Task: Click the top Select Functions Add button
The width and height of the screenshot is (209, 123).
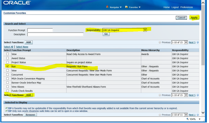Action: 29,42
